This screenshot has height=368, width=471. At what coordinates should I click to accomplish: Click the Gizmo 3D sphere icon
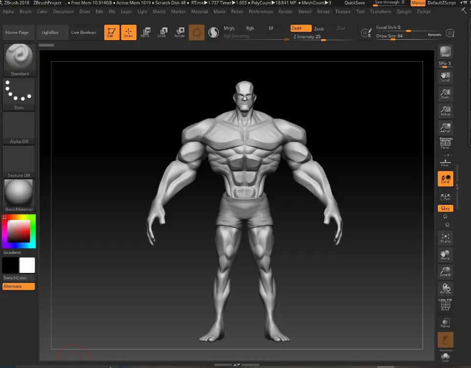point(196,32)
